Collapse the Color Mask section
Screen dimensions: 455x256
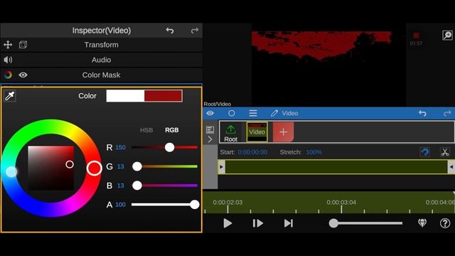101,75
